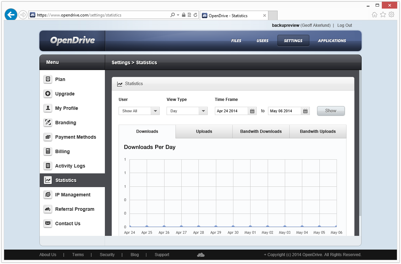Click the Upgrade arrow icon
Image resolution: width=401 pixels, height=264 pixels.
point(48,94)
